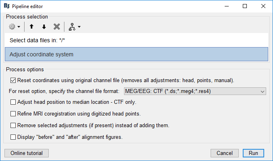Move selected process down with arrow
The width and height of the screenshot is (273, 161).
tap(44, 27)
